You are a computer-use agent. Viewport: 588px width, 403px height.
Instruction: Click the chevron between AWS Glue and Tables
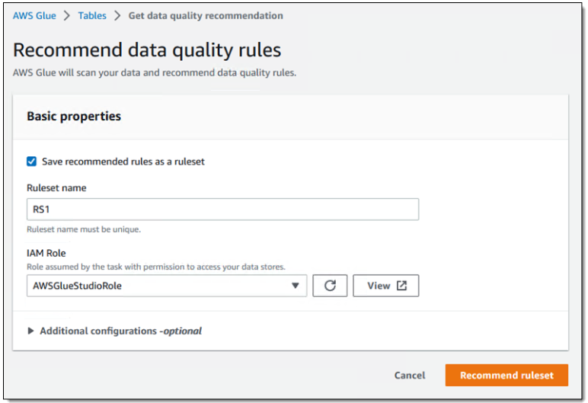click(x=67, y=16)
